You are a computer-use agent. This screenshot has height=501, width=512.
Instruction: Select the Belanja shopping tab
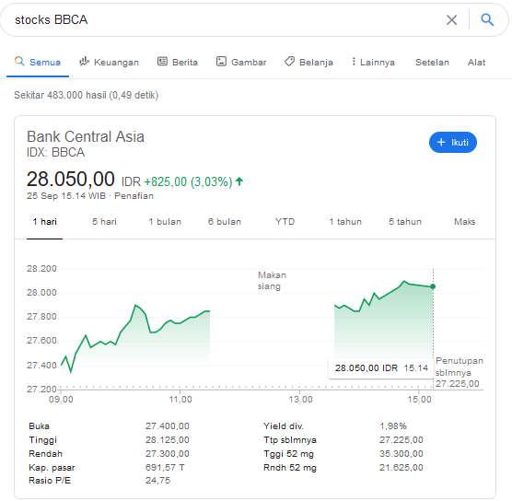click(x=308, y=62)
